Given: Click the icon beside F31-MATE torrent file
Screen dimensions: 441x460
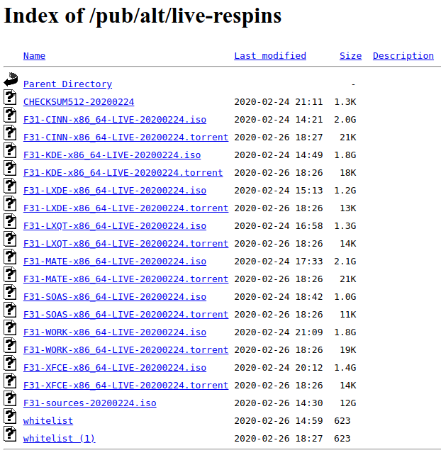Looking at the screenshot, I should pyautogui.click(x=10, y=274).
